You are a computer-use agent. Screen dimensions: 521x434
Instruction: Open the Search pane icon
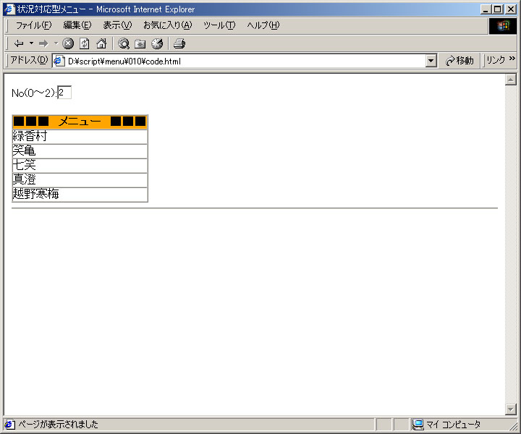124,43
